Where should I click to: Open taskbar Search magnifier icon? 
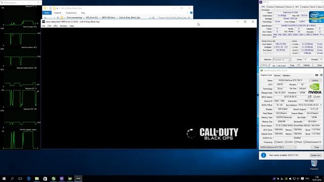pyautogui.click(x=12, y=178)
